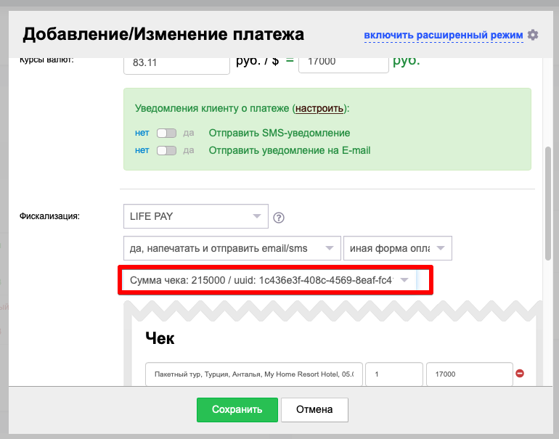The image size is (559, 439).
Task: Click the dialog vertical scrollbar
Action: [x=548, y=203]
